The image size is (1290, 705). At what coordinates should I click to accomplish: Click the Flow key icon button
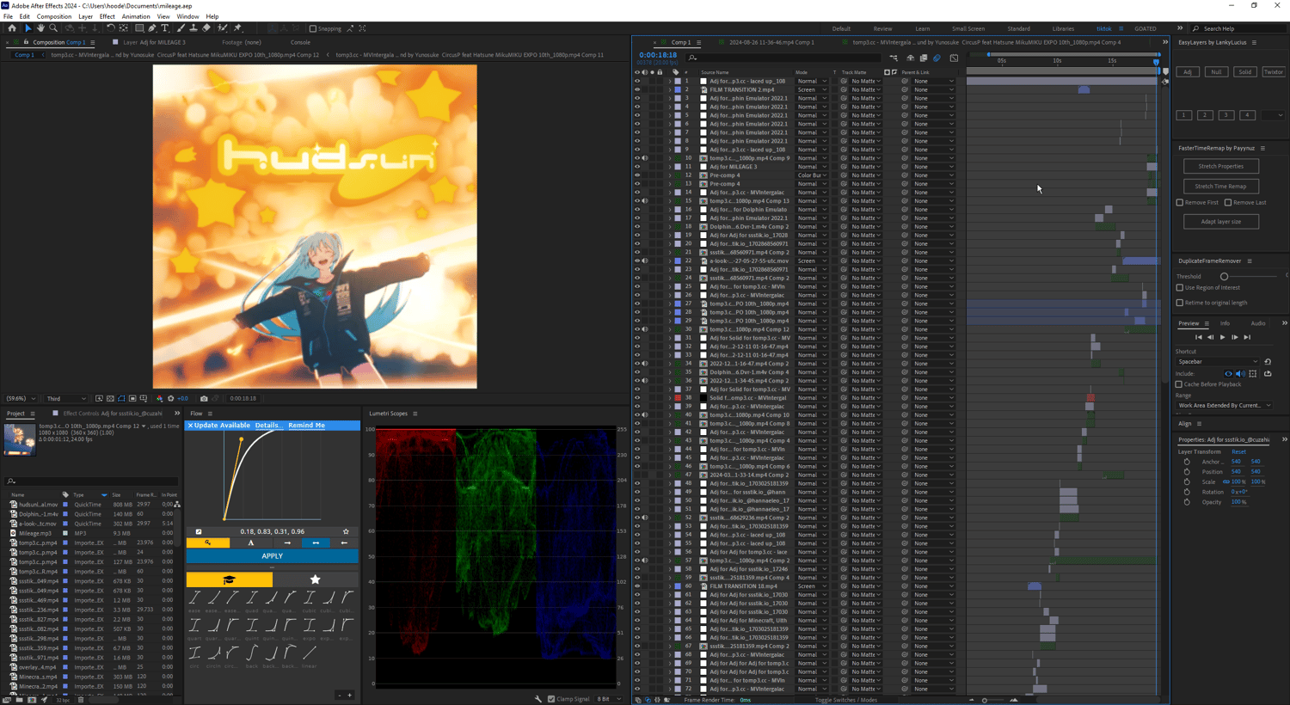tap(208, 543)
